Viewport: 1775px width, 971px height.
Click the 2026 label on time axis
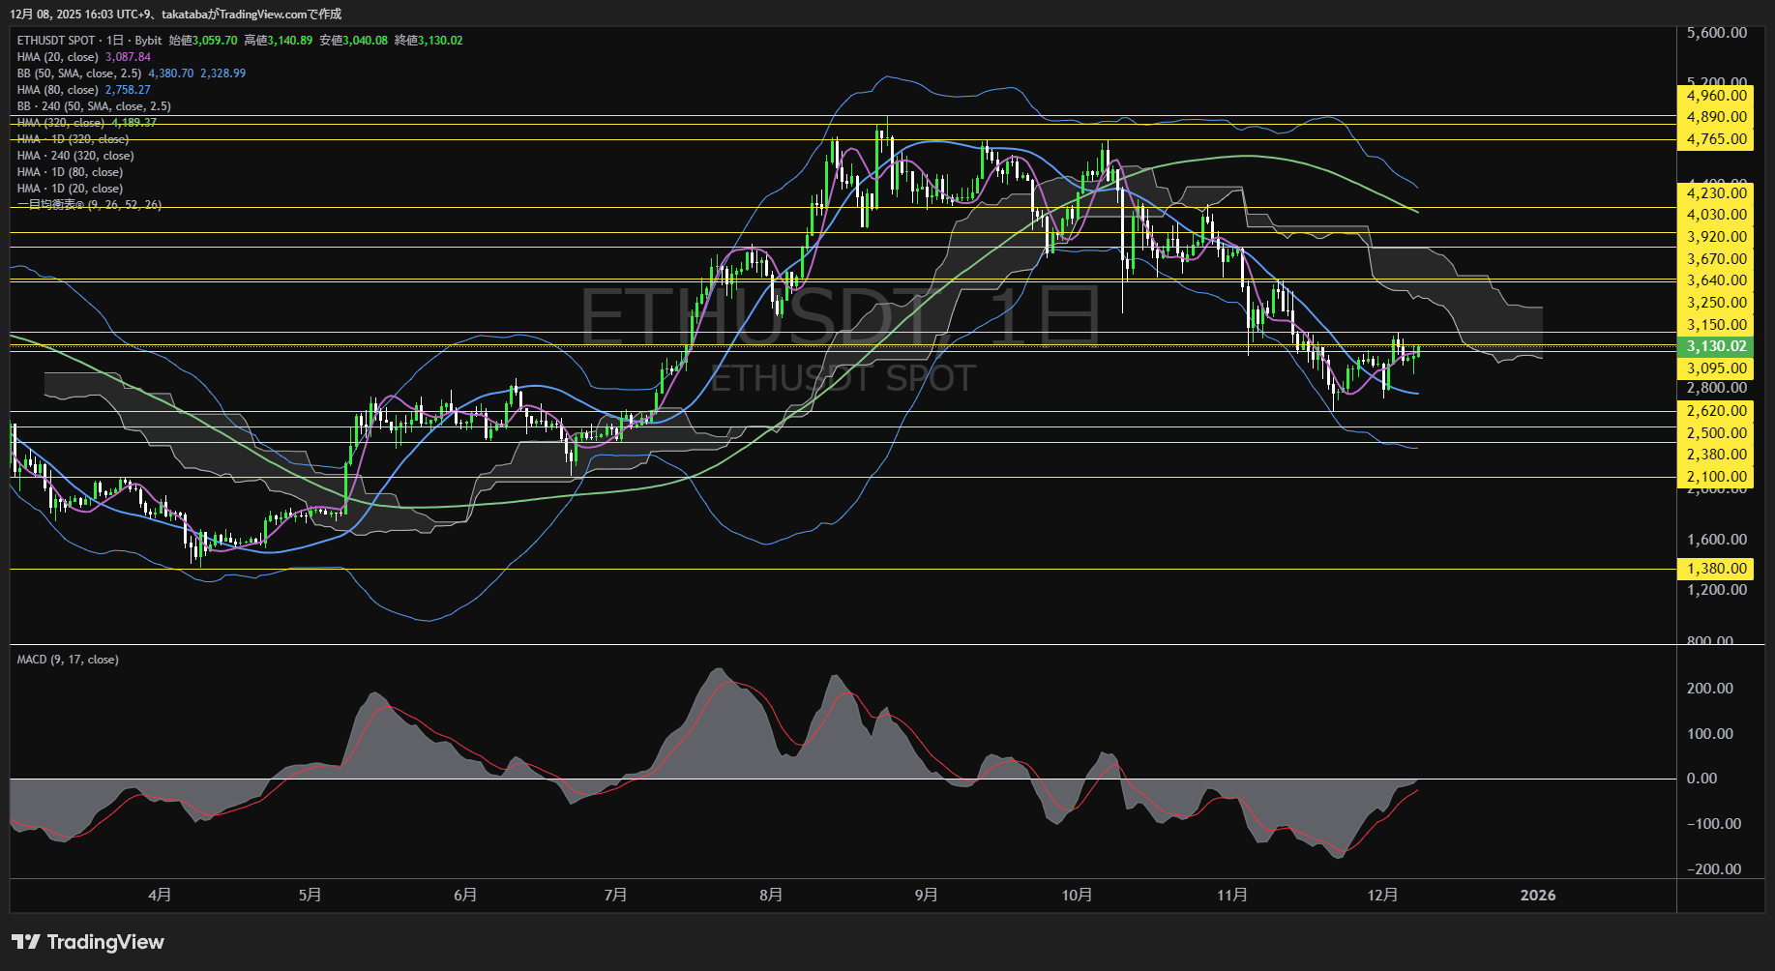(x=1537, y=895)
